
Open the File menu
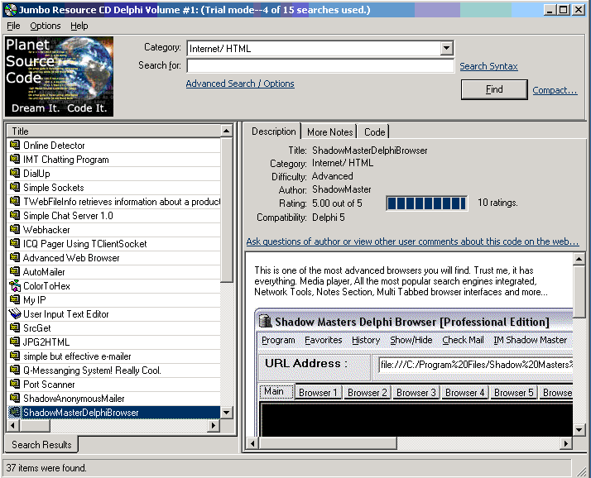click(x=13, y=26)
